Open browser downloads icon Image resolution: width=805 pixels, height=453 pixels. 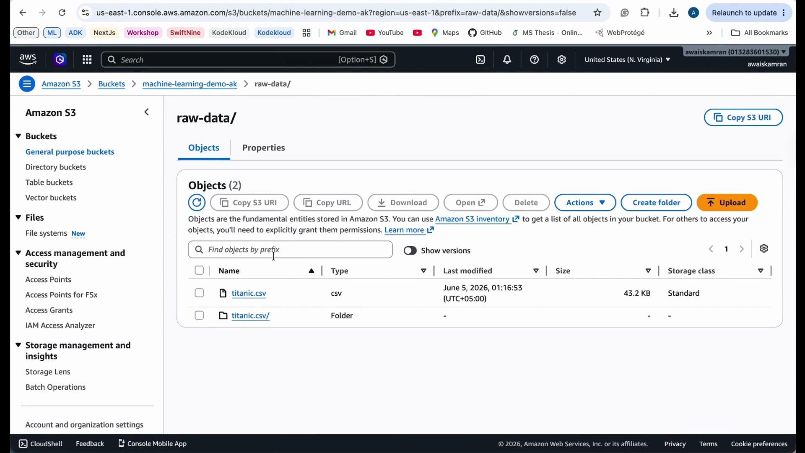(674, 13)
